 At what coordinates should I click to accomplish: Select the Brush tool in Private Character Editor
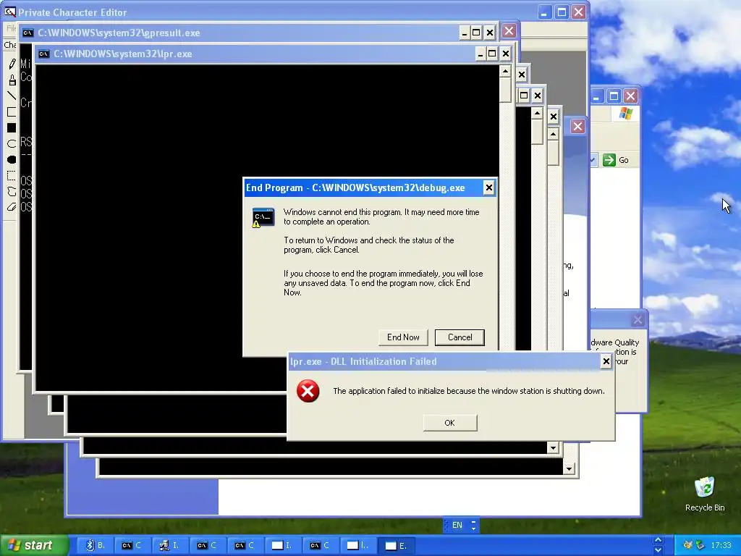(x=12, y=80)
